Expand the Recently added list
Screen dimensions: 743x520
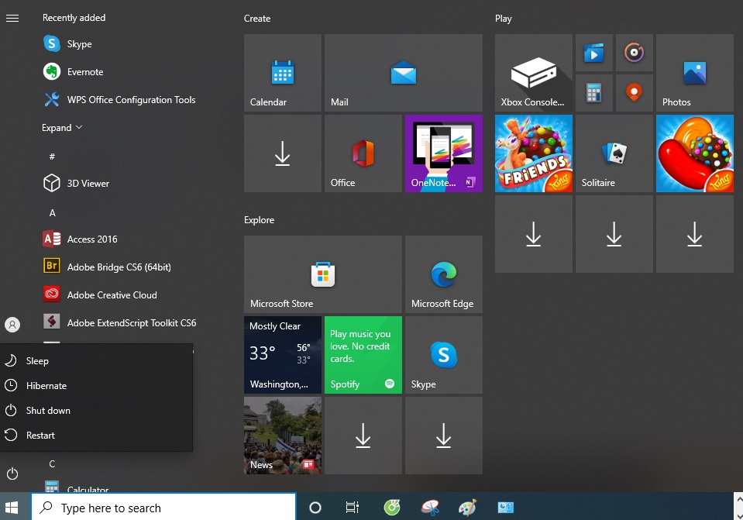(x=62, y=128)
